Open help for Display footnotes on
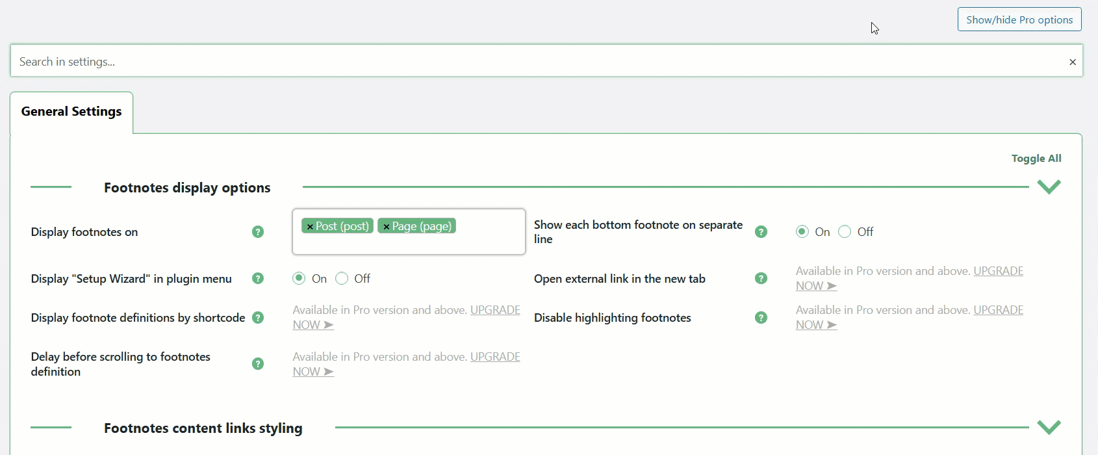The height and width of the screenshot is (455, 1098). click(258, 232)
